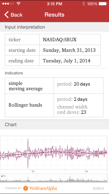Tap the cellular signal dots

click(x=8, y=4)
